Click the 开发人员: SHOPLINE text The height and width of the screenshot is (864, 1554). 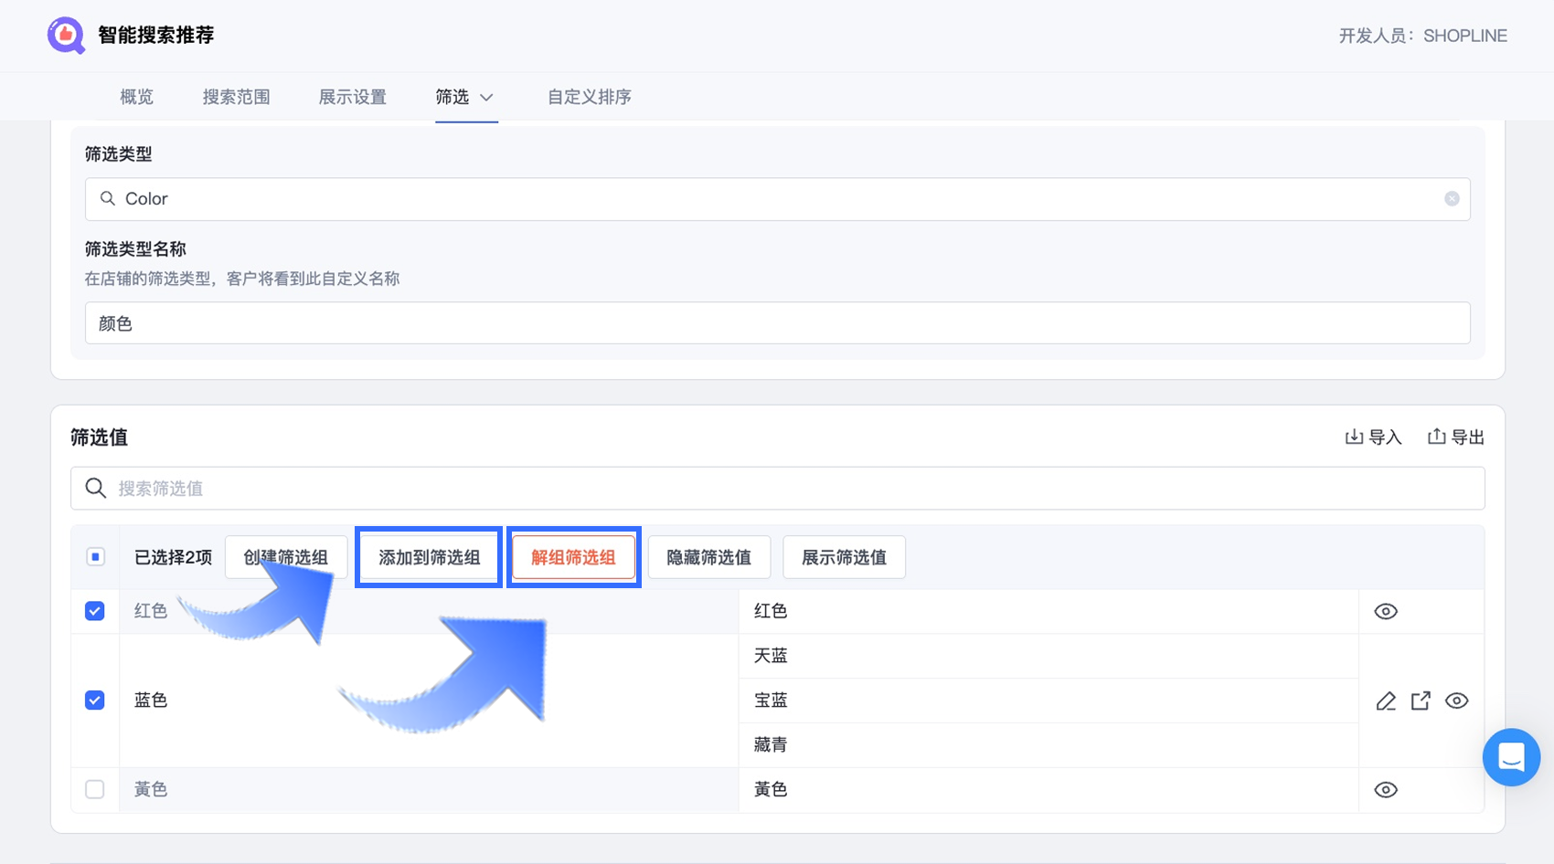pyautogui.click(x=1422, y=36)
